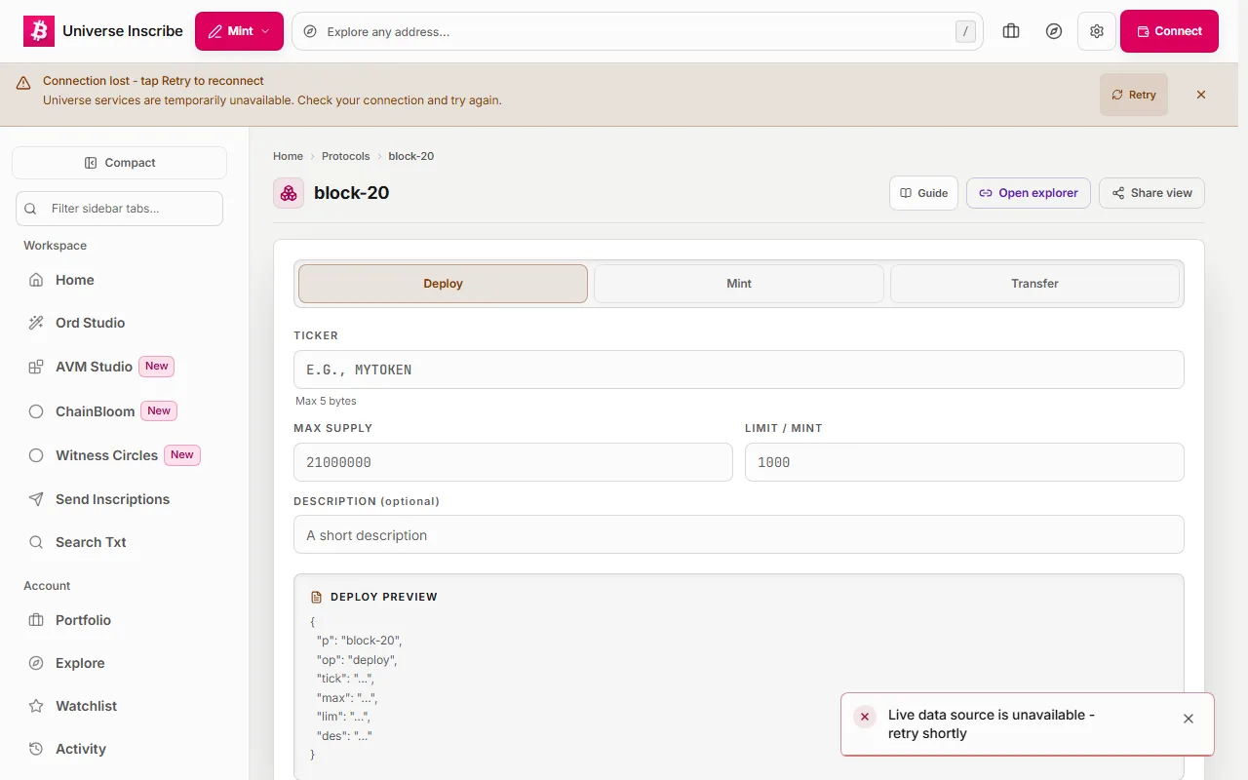Focus the Explore any address search field
The height and width of the screenshot is (780, 1248).
coord(638,31)
